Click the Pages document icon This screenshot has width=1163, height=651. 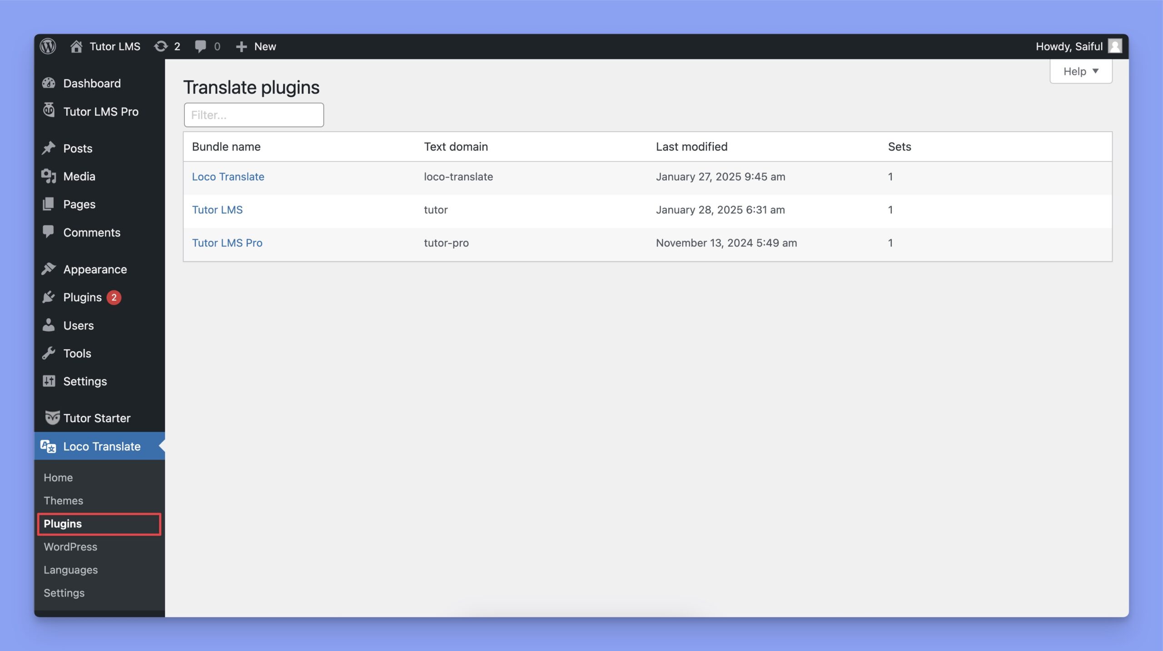49,204
